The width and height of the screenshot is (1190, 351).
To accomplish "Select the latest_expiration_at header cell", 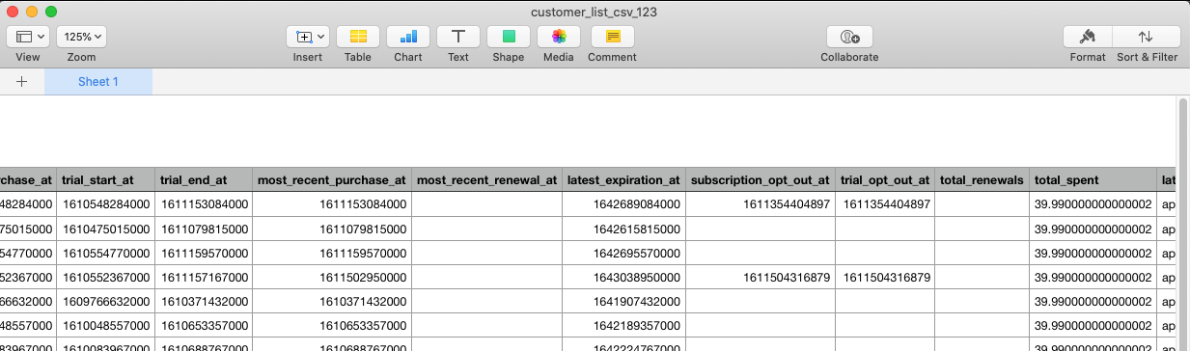I will [x=624, y=179].
